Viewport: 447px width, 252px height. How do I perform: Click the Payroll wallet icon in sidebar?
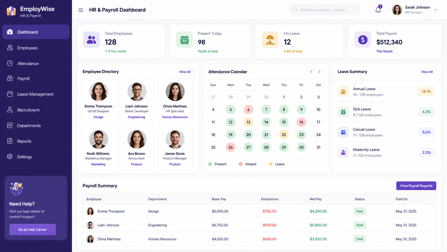point(10,78)
